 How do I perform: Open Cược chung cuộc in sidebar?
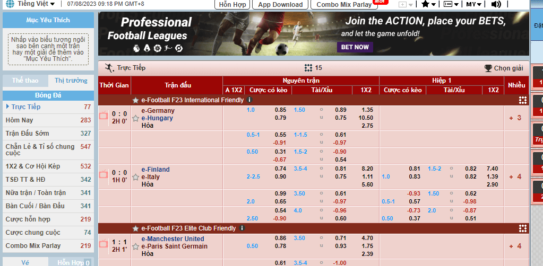pyautogui.click(x=48, y=233)
